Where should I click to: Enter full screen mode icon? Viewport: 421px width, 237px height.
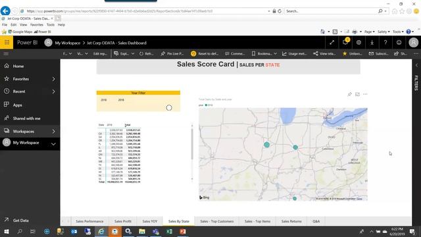click(x=332, y=42)
